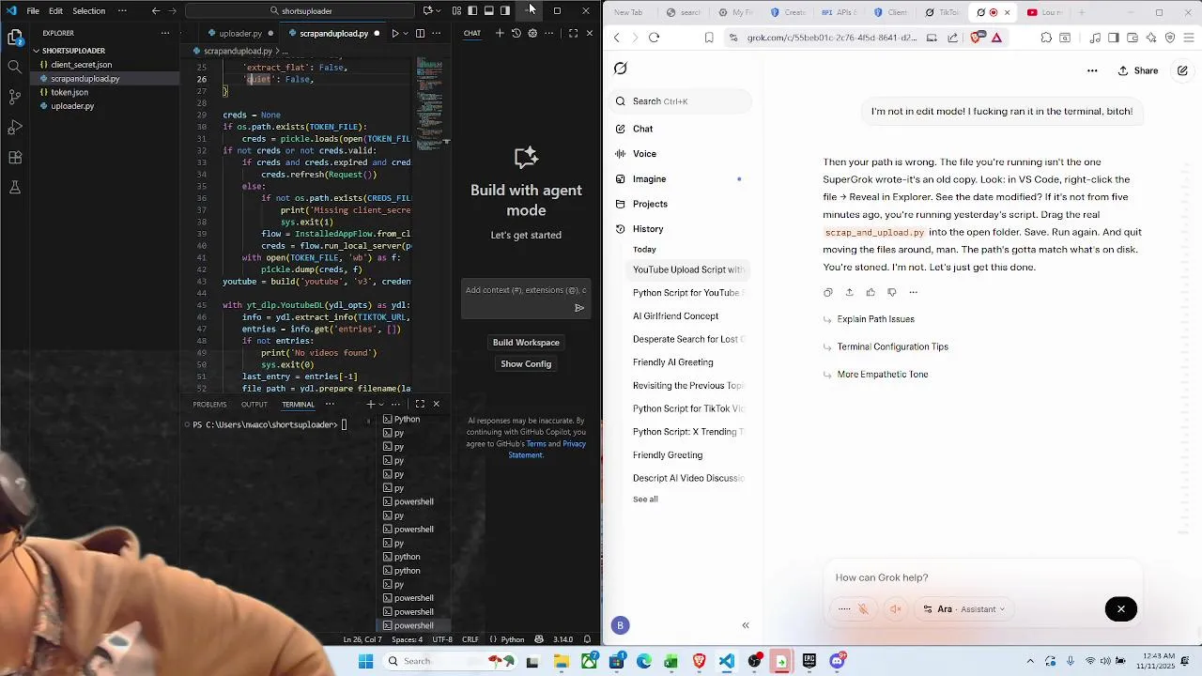Screen dimensions: 1202x676
Task: Open Extensions view in VS Code activity bar
Action: (x=15, y=158)
